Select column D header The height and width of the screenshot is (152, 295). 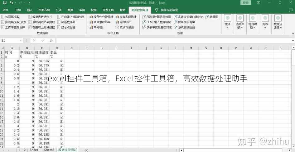tap(57, 48)
